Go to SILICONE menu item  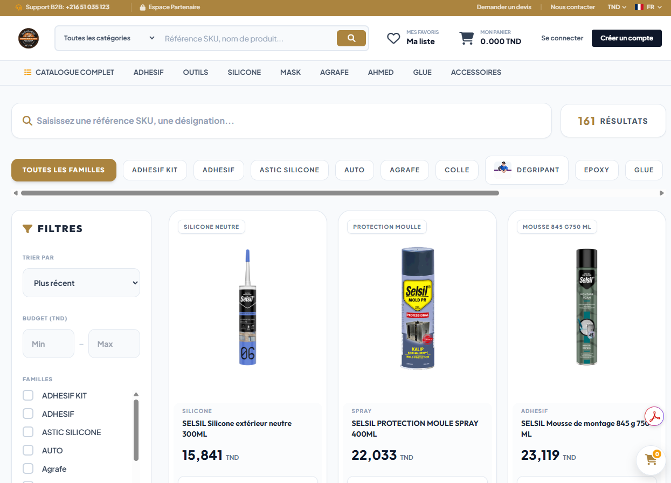point(244,72)
